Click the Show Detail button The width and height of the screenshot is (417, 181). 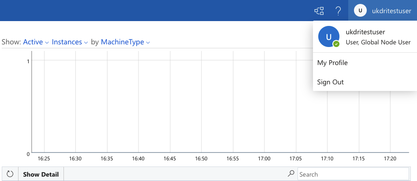point(41,174)
